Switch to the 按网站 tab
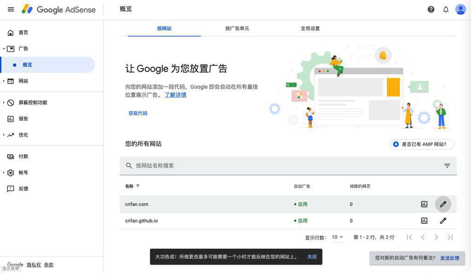471x273 pixels. [164, 28]
